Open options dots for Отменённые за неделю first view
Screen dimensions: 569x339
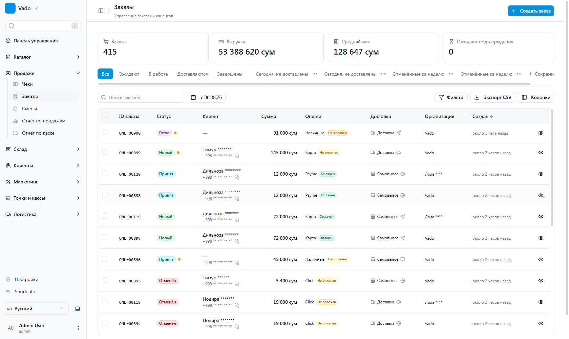point(451,74)
